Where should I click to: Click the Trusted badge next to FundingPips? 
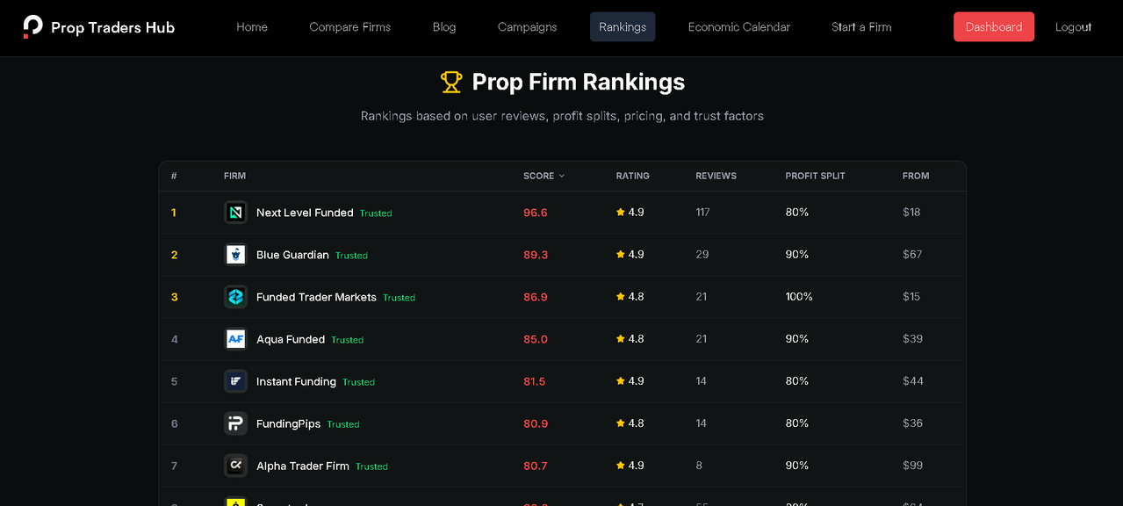(x=343, y=424)
